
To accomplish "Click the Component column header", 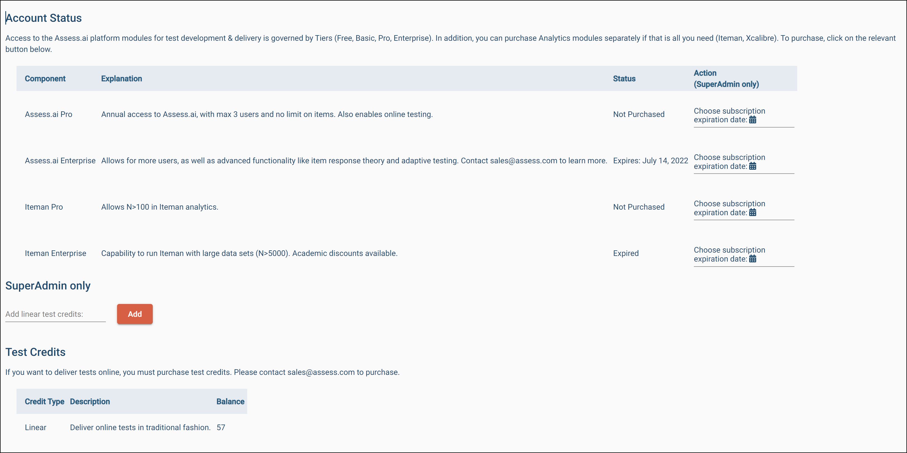I will tap(45, 78).
